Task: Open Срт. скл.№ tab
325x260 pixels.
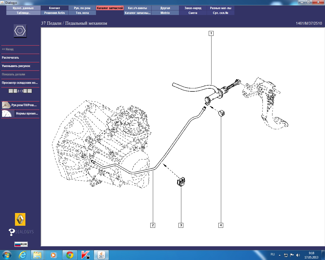Action: click(221, 13)
